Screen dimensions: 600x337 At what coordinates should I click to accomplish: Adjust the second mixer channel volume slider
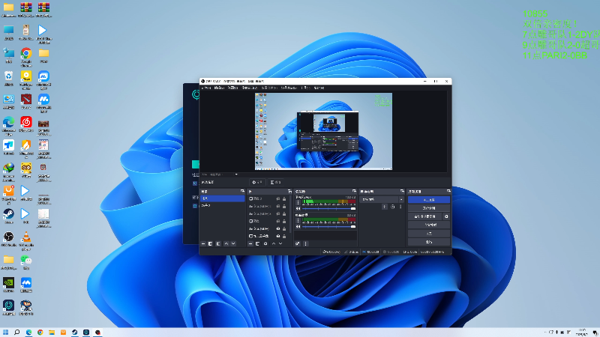coord(328,227)
